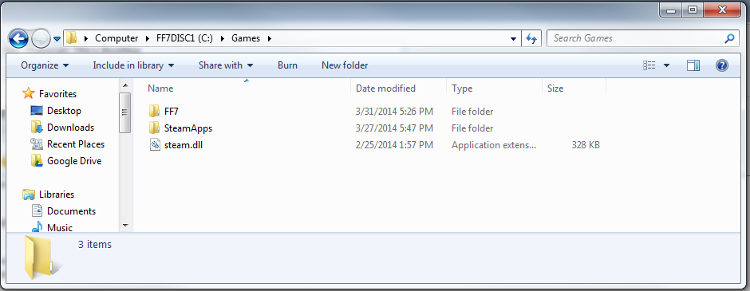Click the Change your view icon

click(x=649, y=65)
